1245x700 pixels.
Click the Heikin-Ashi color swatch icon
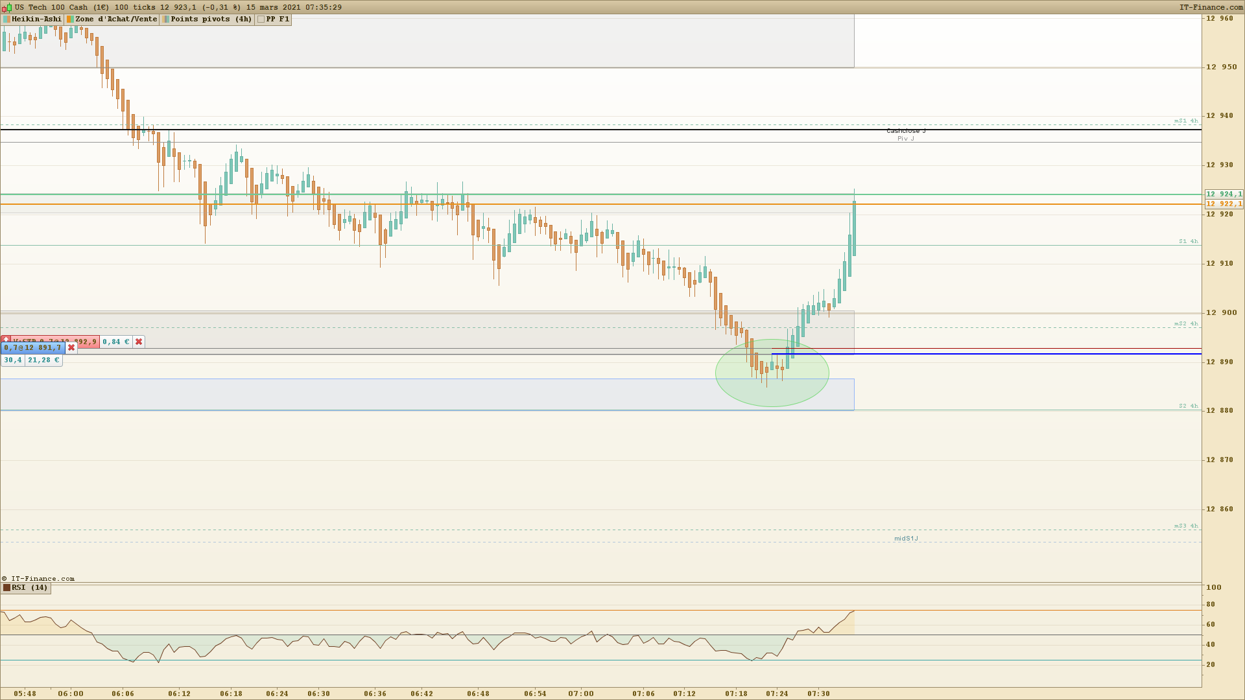pyautogui.click(x=6, y=19)
